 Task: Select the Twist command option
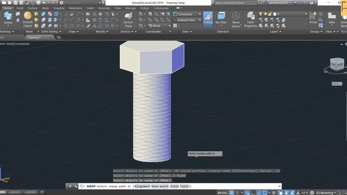pyautogui.click(x=184, y=186)
